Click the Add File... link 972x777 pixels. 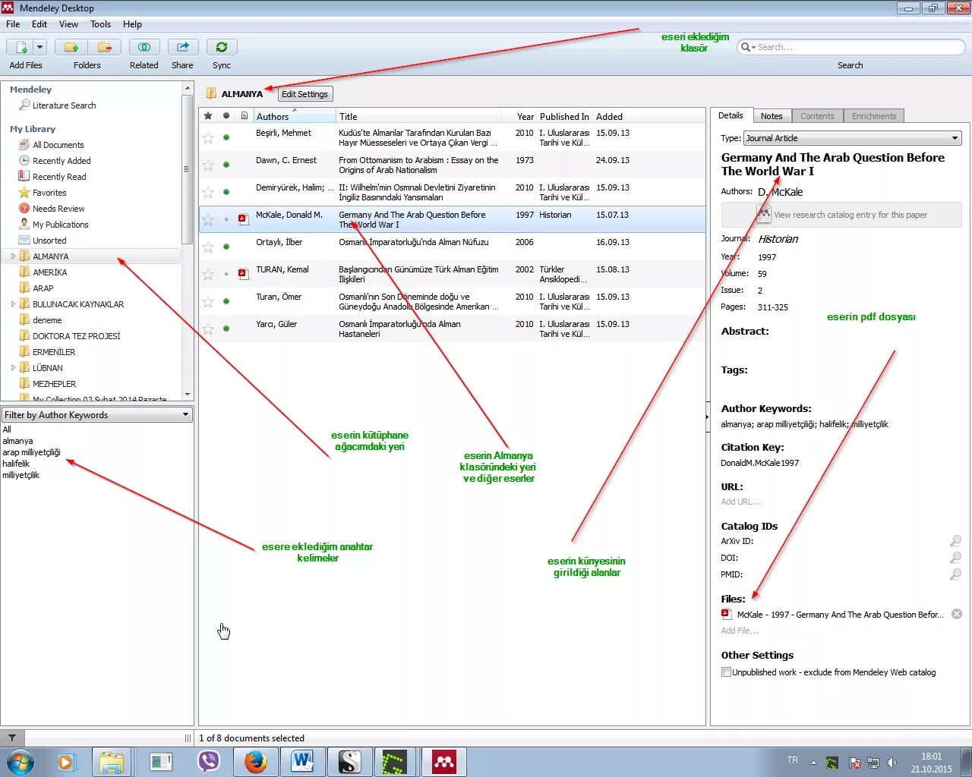pos(740,631)
